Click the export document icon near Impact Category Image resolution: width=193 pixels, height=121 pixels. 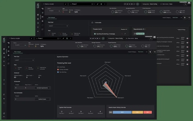tap(151, 52)
